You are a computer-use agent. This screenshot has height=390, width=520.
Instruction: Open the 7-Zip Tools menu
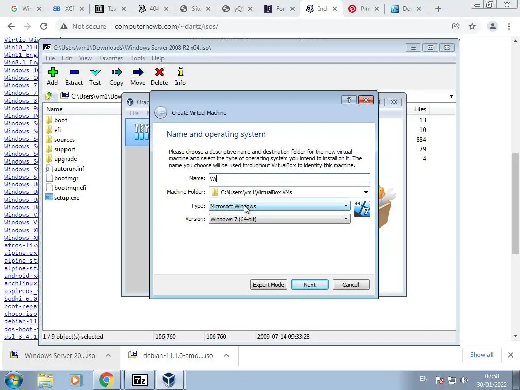(x=137, y=58)
